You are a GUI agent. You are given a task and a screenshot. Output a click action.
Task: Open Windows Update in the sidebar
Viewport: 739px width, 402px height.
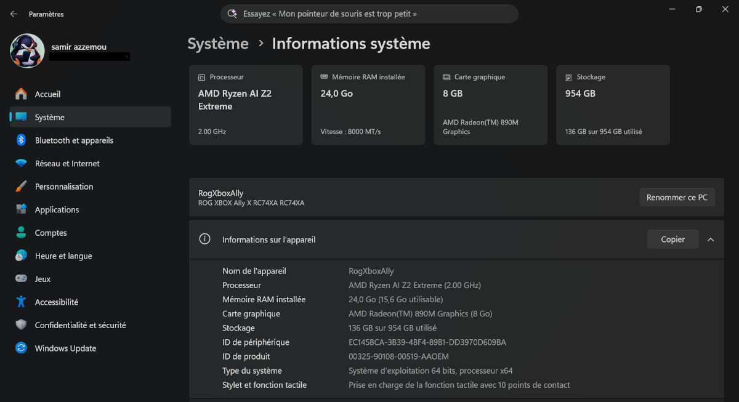click(x=91, y=348)
